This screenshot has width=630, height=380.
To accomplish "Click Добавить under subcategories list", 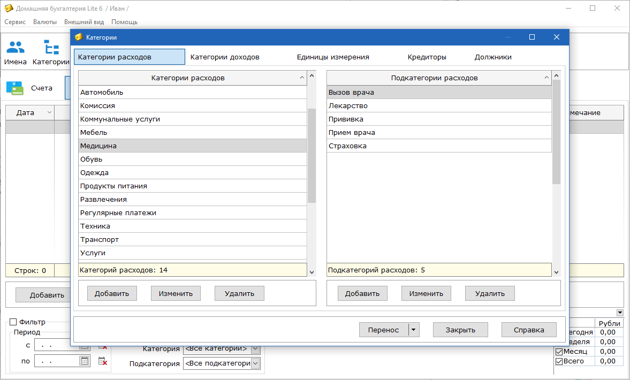I will (x=362, y=293).
